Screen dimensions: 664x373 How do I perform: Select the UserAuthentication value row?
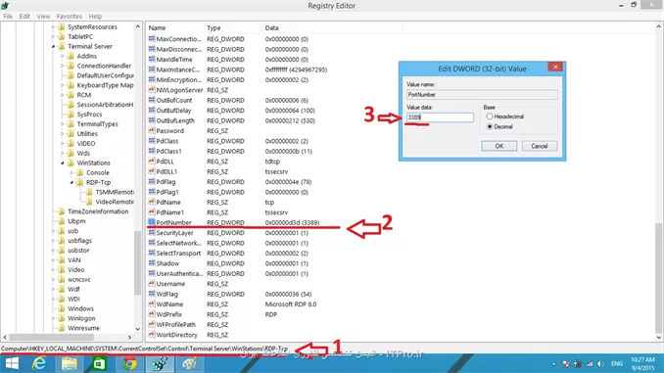click(x=228, y=273)
